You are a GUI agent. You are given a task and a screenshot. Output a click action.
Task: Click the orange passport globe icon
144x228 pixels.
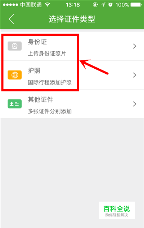tap(15, 75)
